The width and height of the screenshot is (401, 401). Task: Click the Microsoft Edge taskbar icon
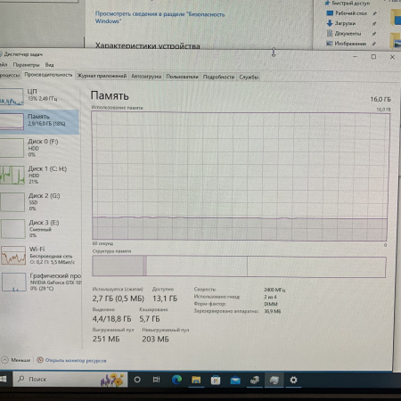pos(177,380)
